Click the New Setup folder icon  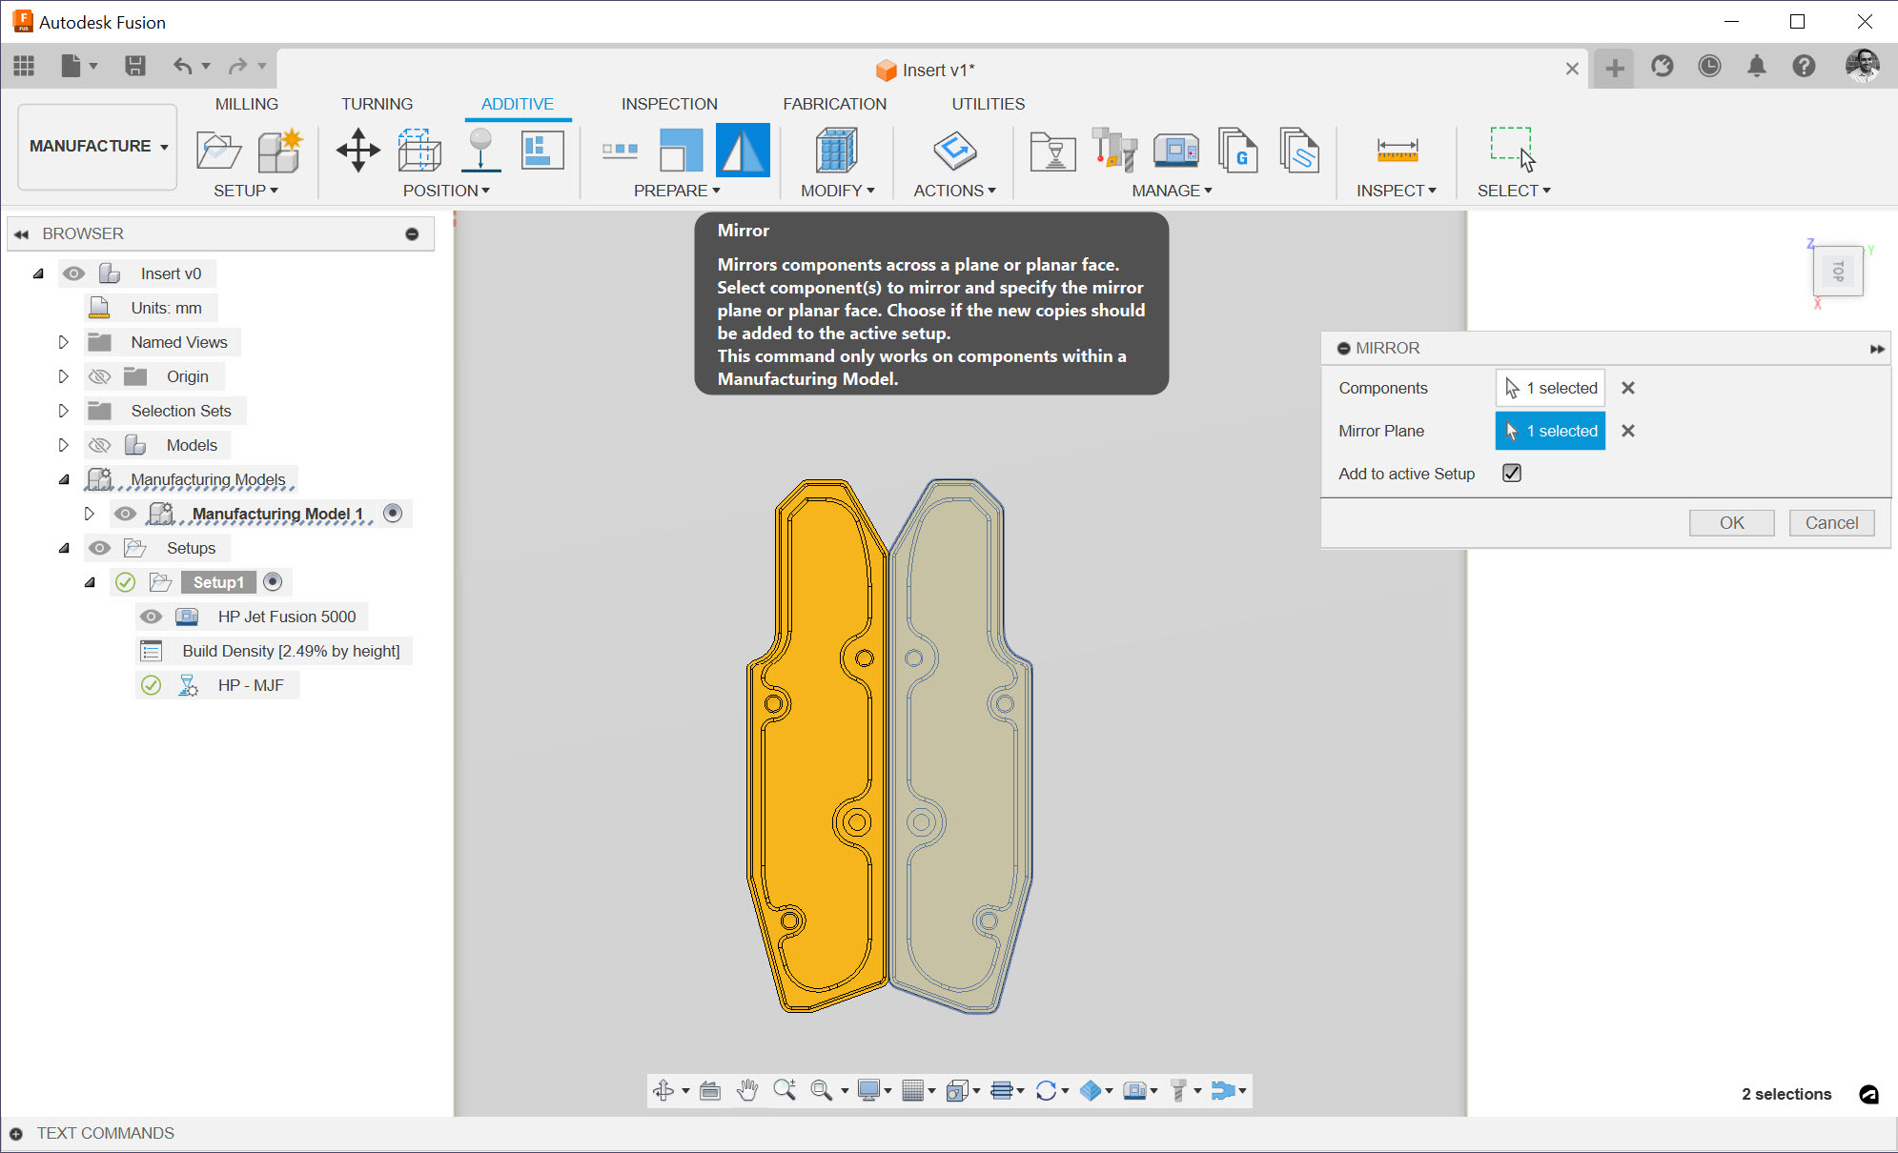tap(218, 151)
